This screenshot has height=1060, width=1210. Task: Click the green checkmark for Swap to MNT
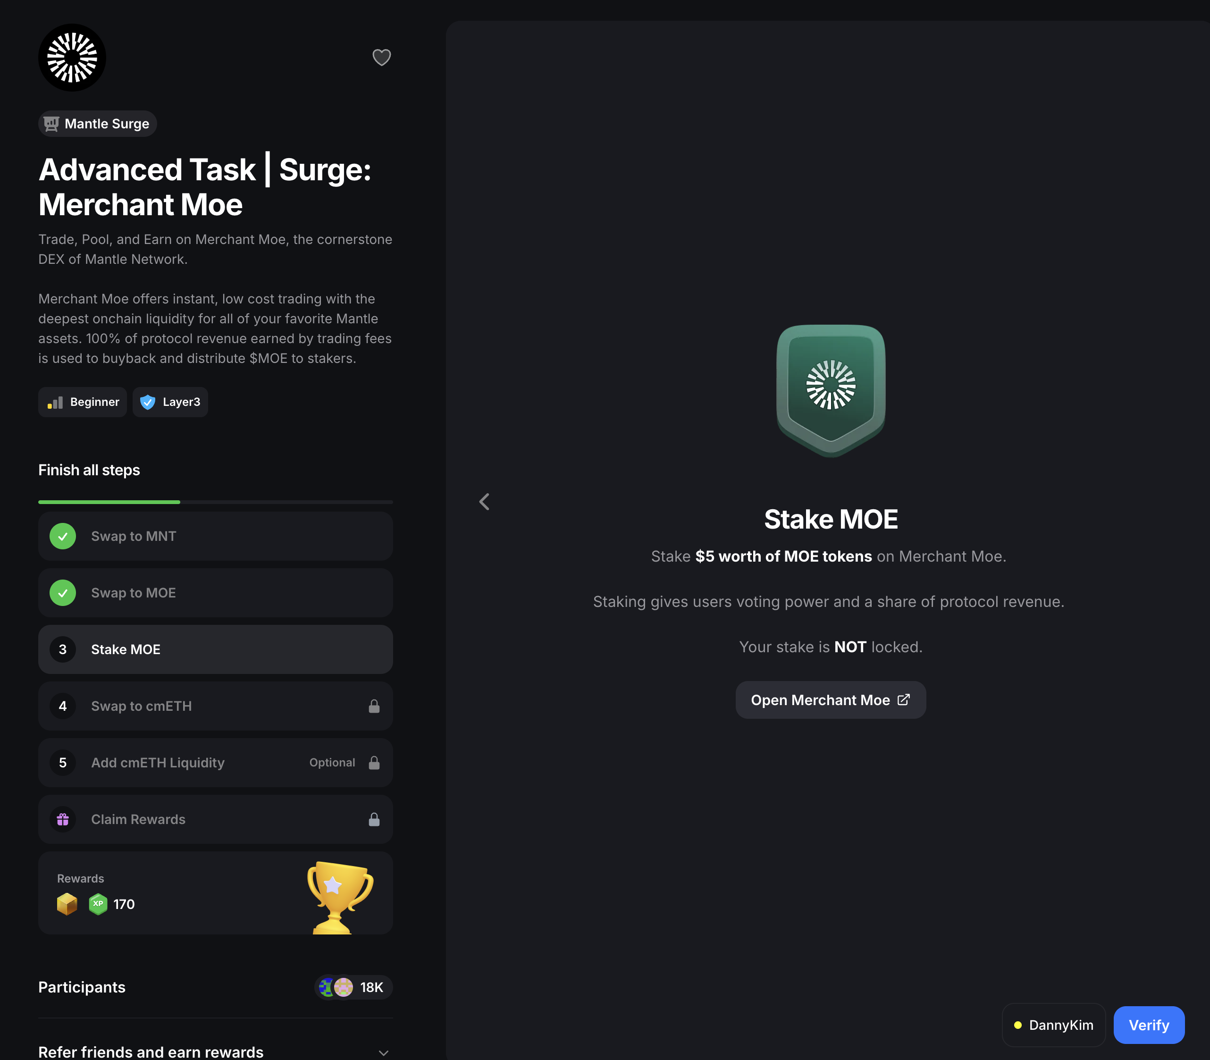63,537
